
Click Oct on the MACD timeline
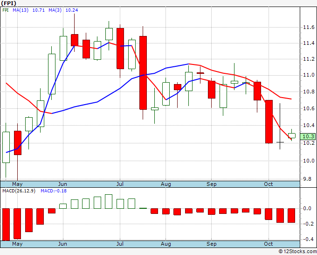point(268,244)
